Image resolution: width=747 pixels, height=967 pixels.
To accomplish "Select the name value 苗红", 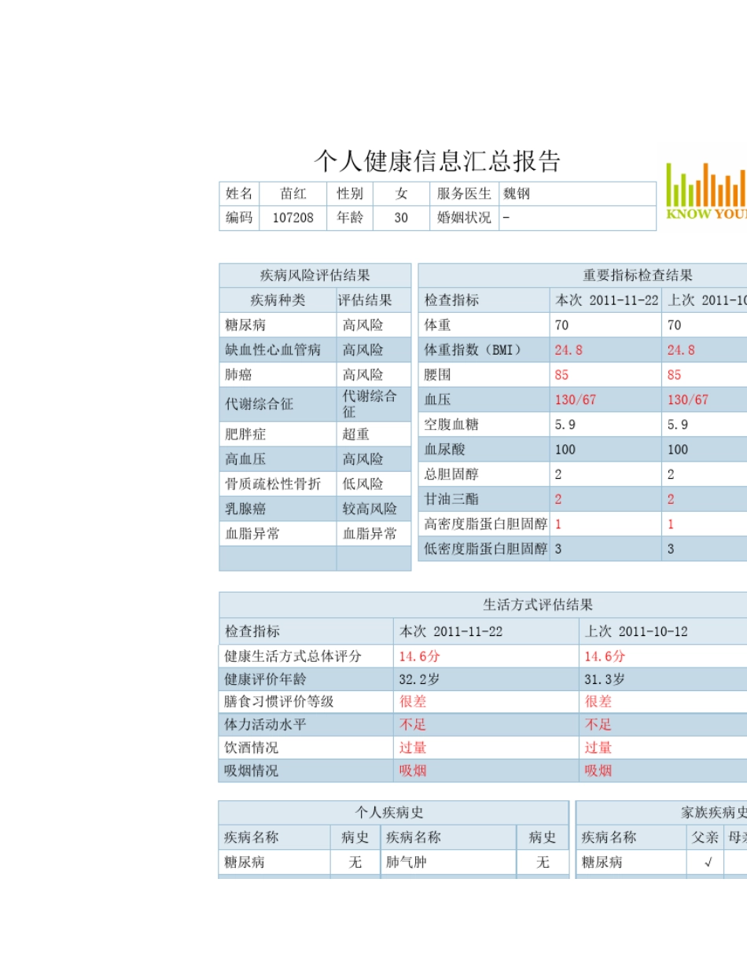I will pyautogui.click(x=293, y=193).
